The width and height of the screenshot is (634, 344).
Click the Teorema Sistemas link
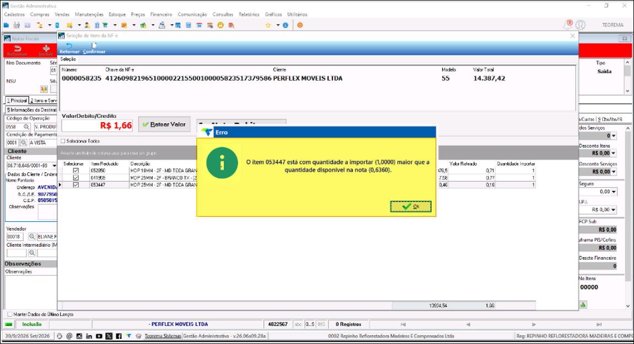[163, 336]
